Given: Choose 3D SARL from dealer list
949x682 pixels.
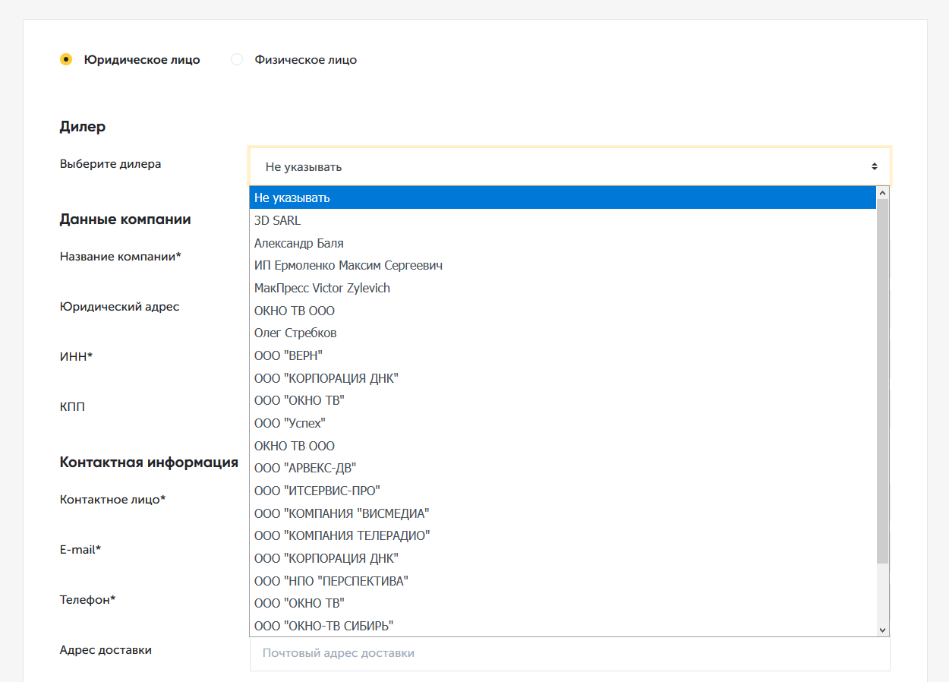Looking at the screenshot, I should tap(278, 220).
